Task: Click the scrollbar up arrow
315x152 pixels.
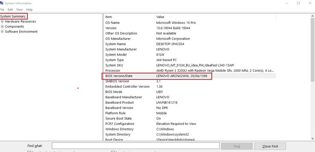Action: pos(312,16)
